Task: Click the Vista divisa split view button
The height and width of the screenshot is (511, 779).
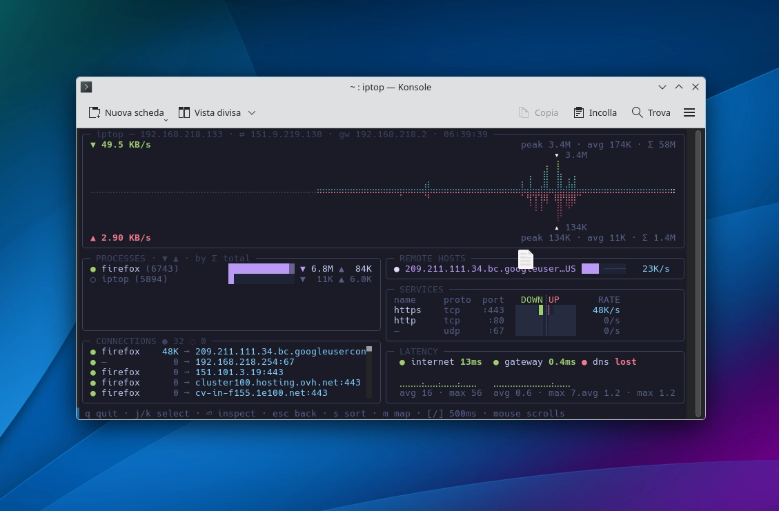Action: tap(210, 112)
